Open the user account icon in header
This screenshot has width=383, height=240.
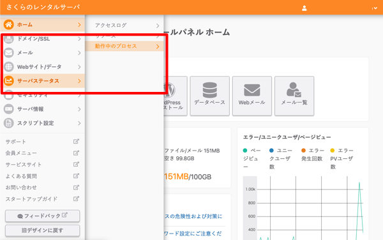coord(304,8)
